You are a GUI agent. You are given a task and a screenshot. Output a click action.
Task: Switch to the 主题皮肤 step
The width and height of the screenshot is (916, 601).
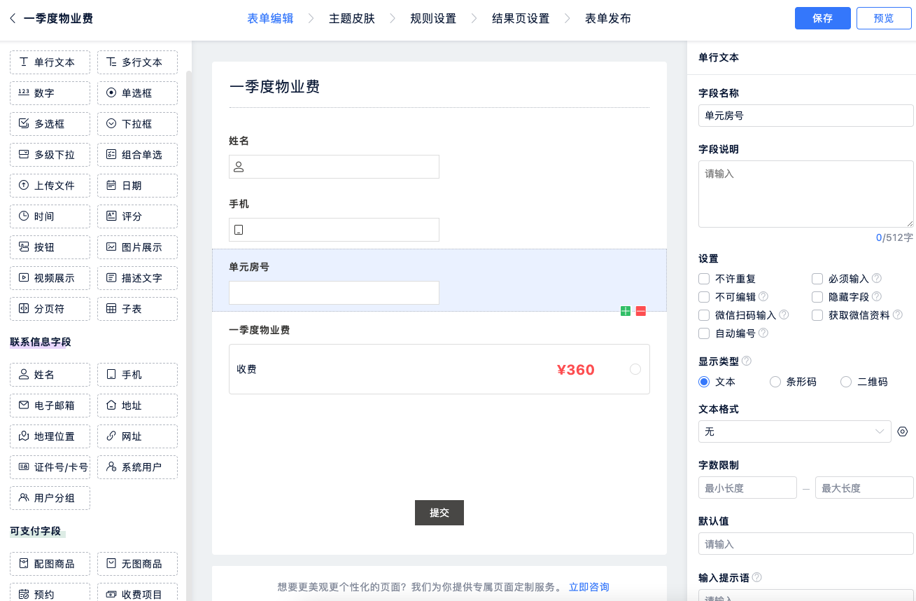point(352,18)
